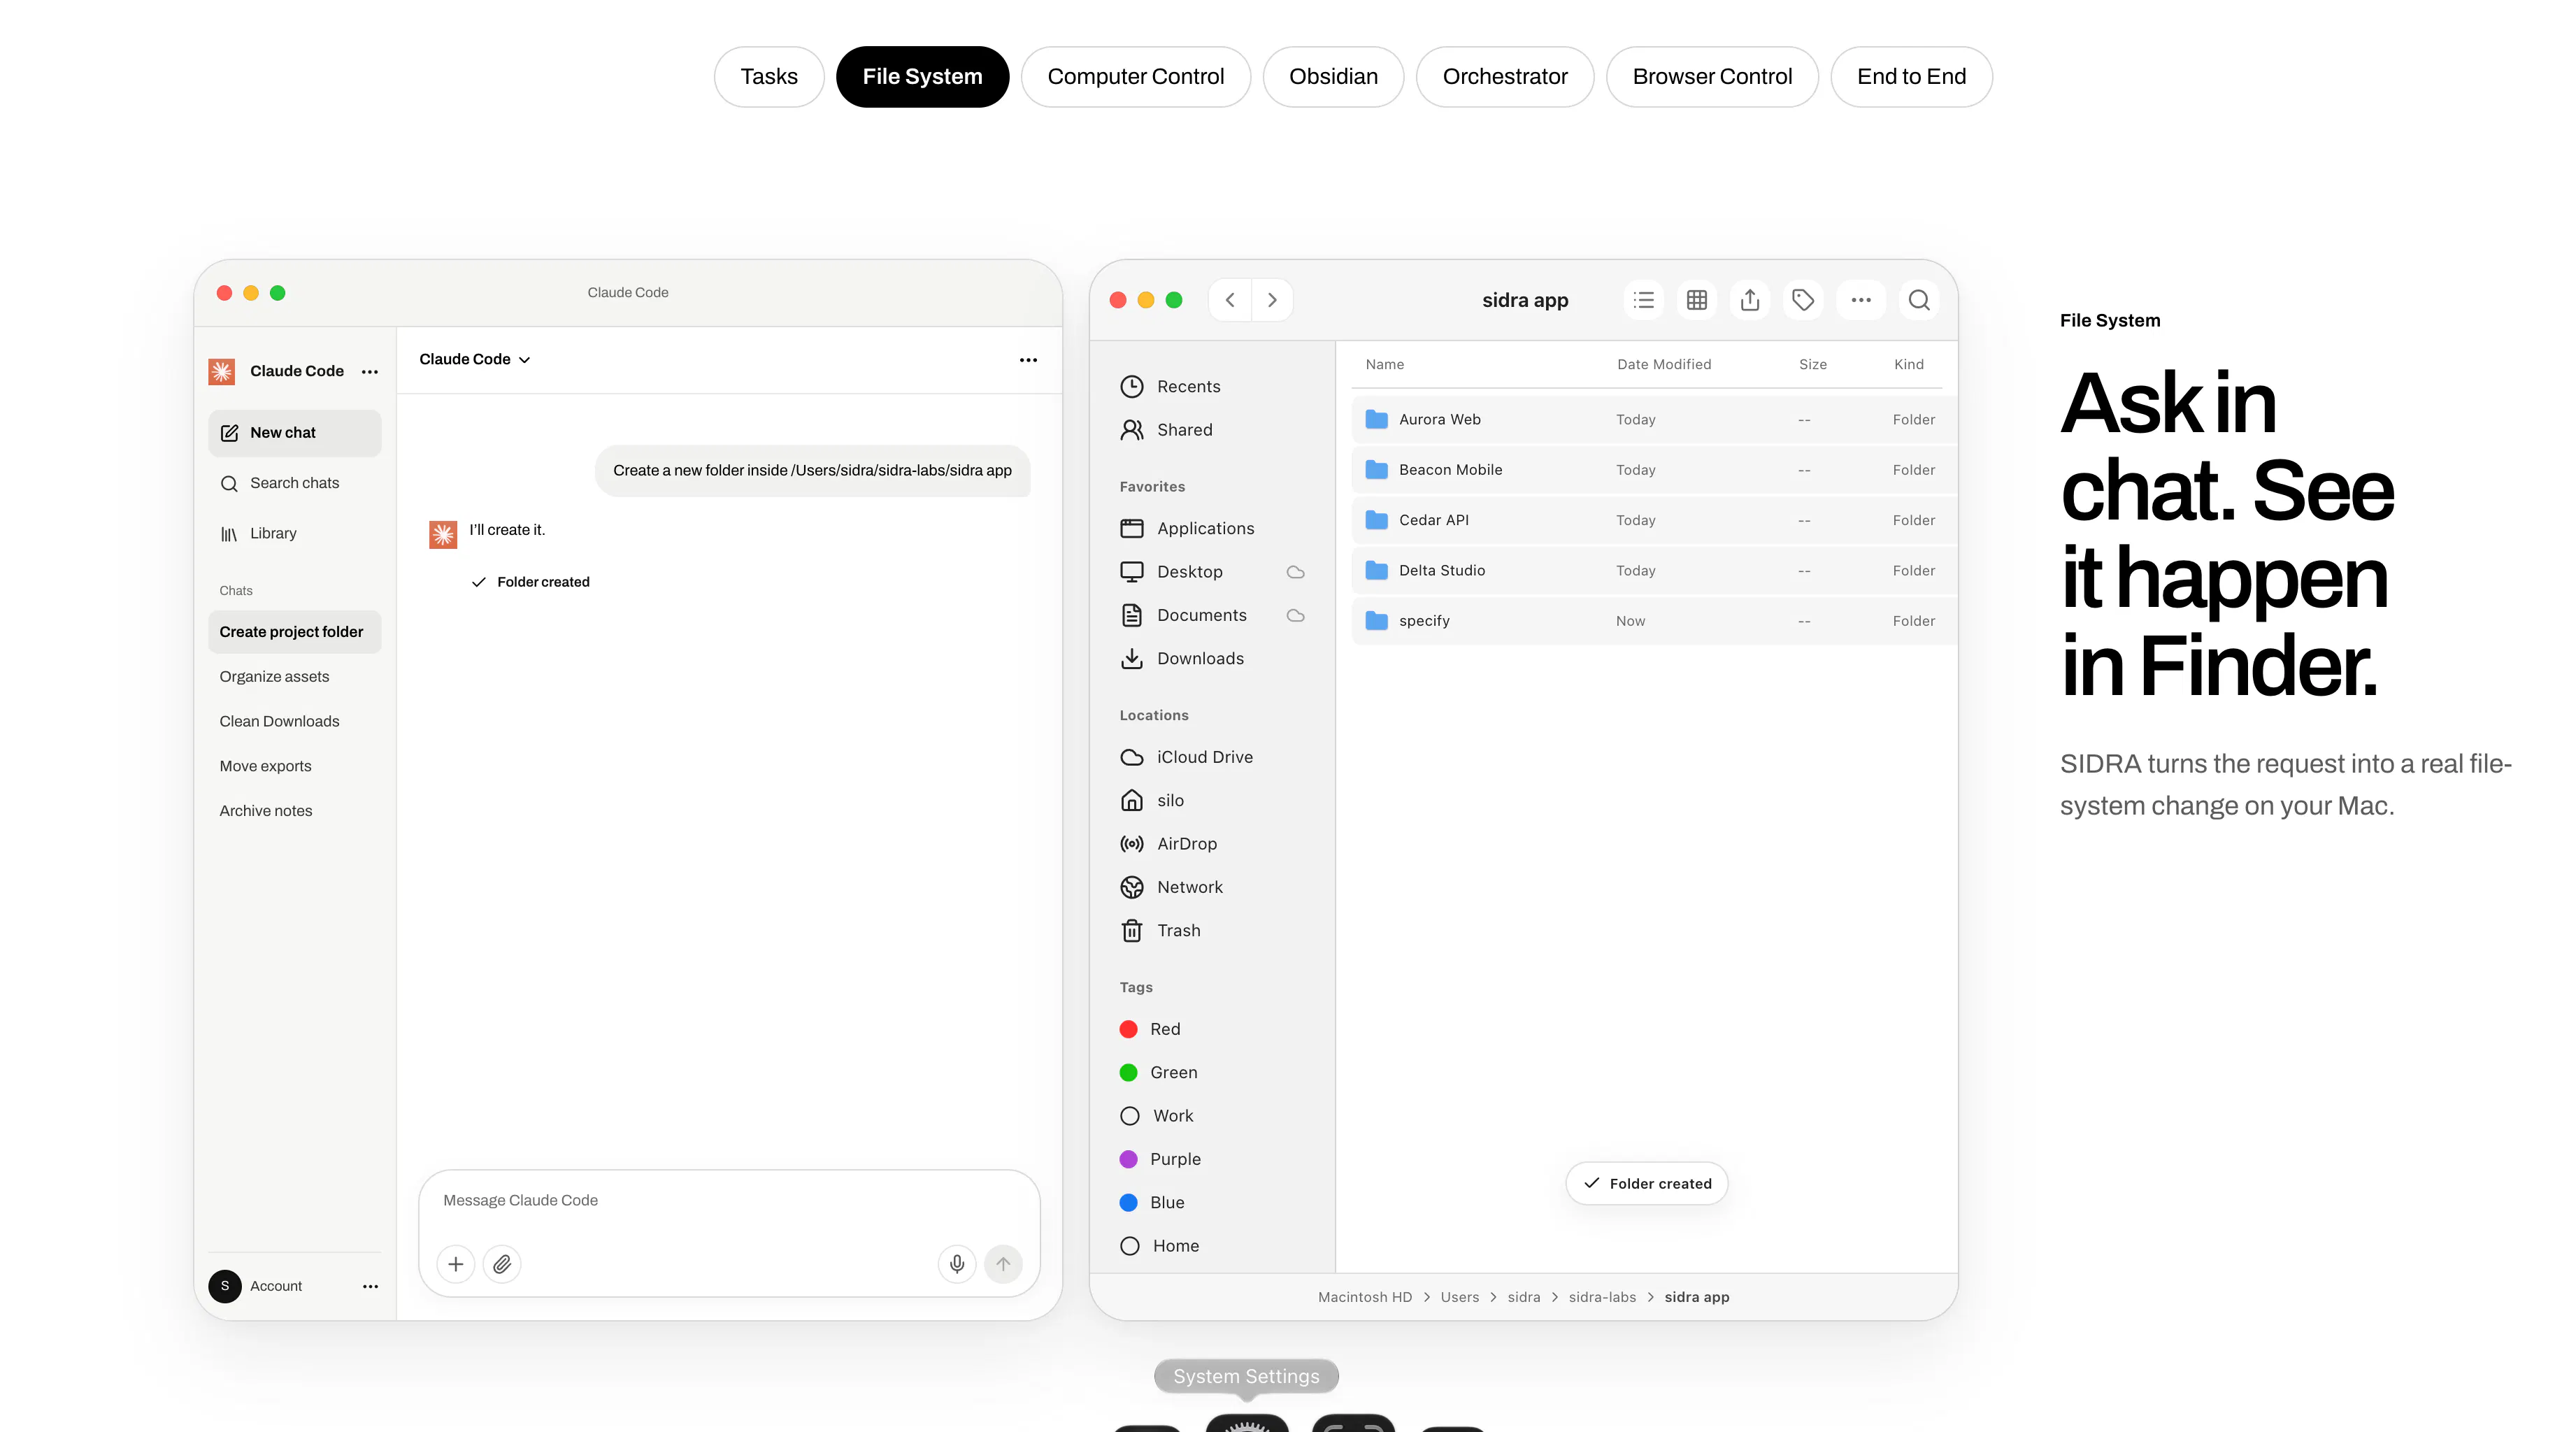Select the Purple tag in Finder
The width and height of the screenshot is (2576, 1432).
click(x=1160, y=1159)
